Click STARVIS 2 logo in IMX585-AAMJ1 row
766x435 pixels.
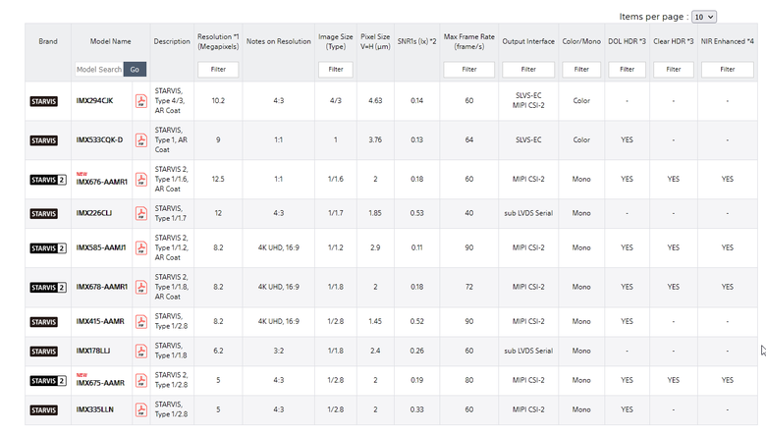tap(48, 248)
